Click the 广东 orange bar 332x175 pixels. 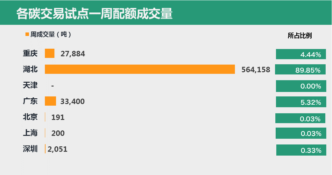(50, 101)
